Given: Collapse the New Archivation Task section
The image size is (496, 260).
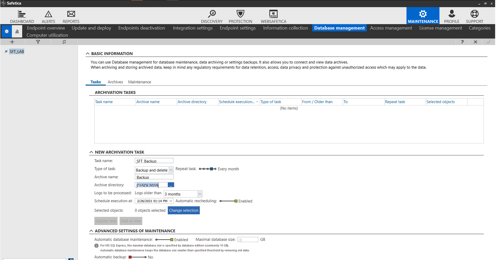Looking at the screenshot, I should point(91,152).
